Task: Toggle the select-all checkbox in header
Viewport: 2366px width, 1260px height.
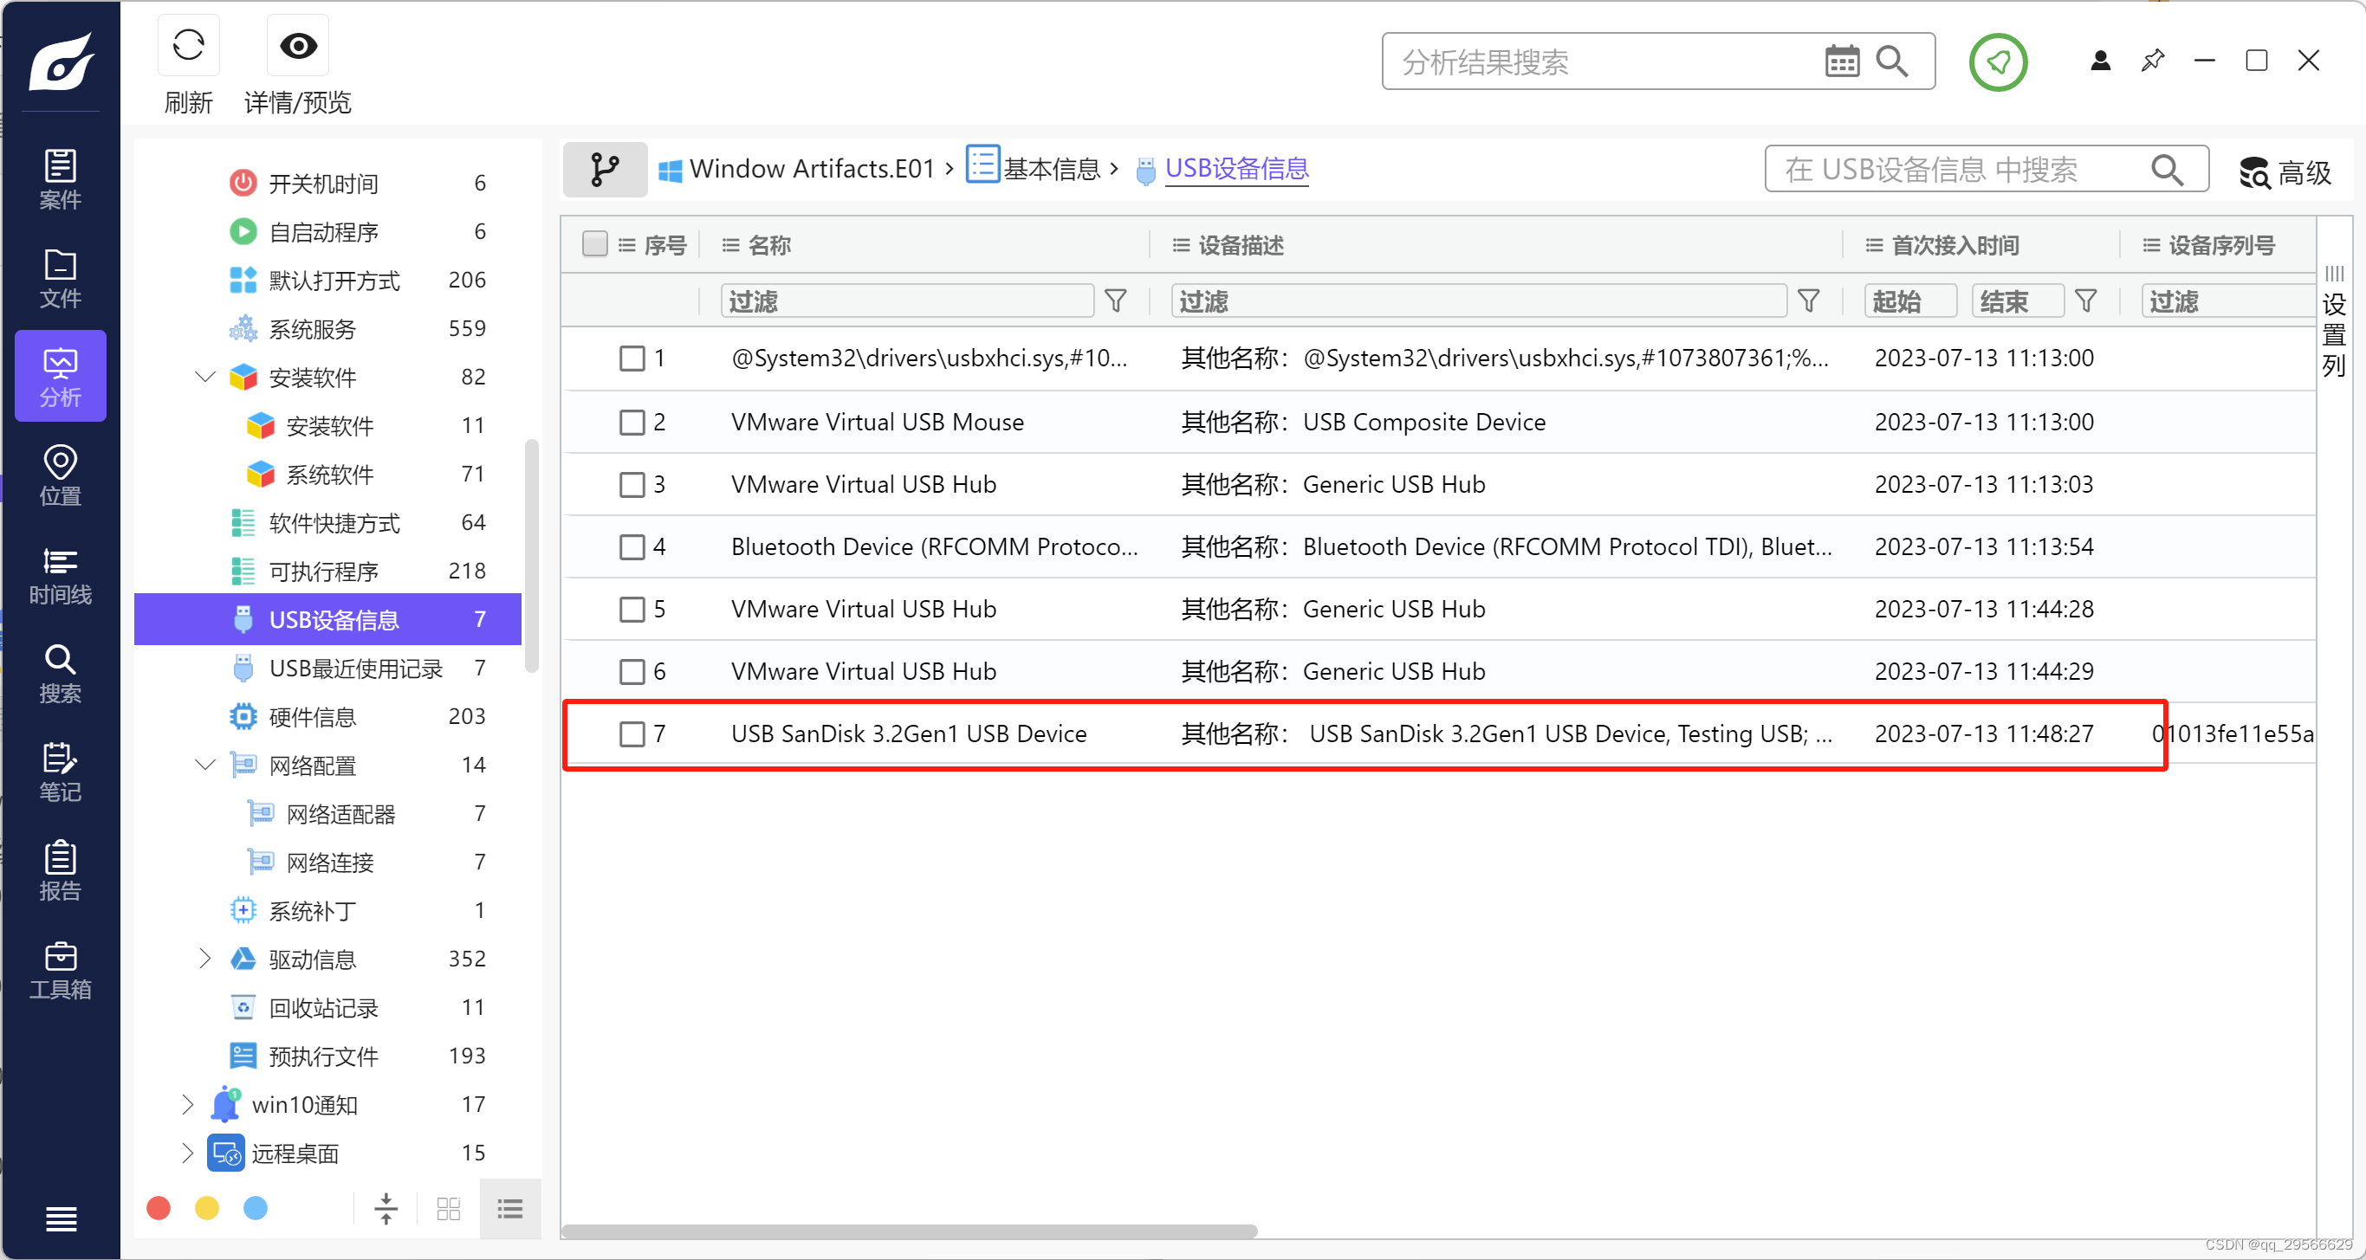Action: point(594,244)
